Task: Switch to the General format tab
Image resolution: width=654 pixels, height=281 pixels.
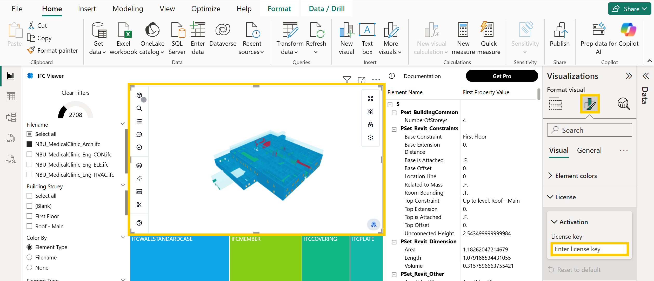Action: click(x=589, y=150)
